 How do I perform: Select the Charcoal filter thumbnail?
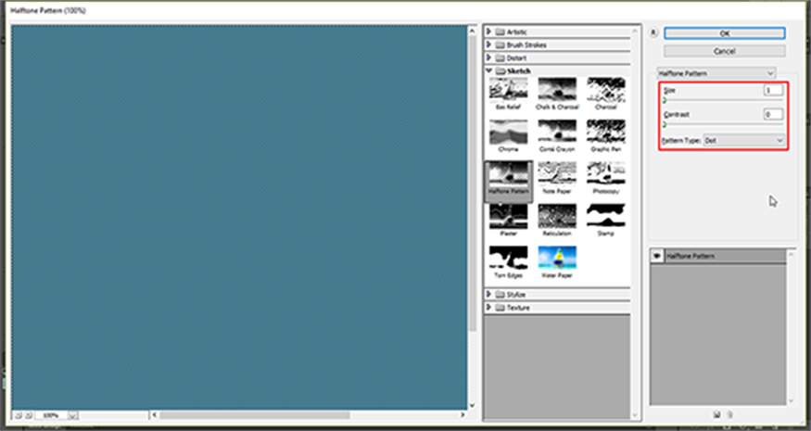pyautogui.click(x=605, y=89)
